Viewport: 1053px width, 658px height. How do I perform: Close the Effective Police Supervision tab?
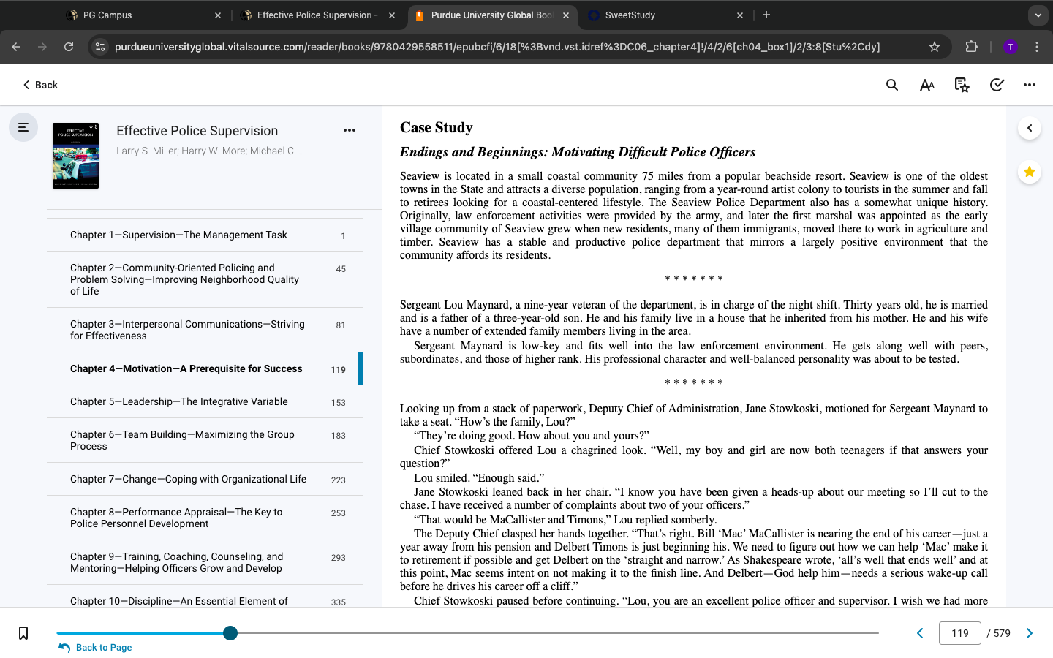pos(392,15)
